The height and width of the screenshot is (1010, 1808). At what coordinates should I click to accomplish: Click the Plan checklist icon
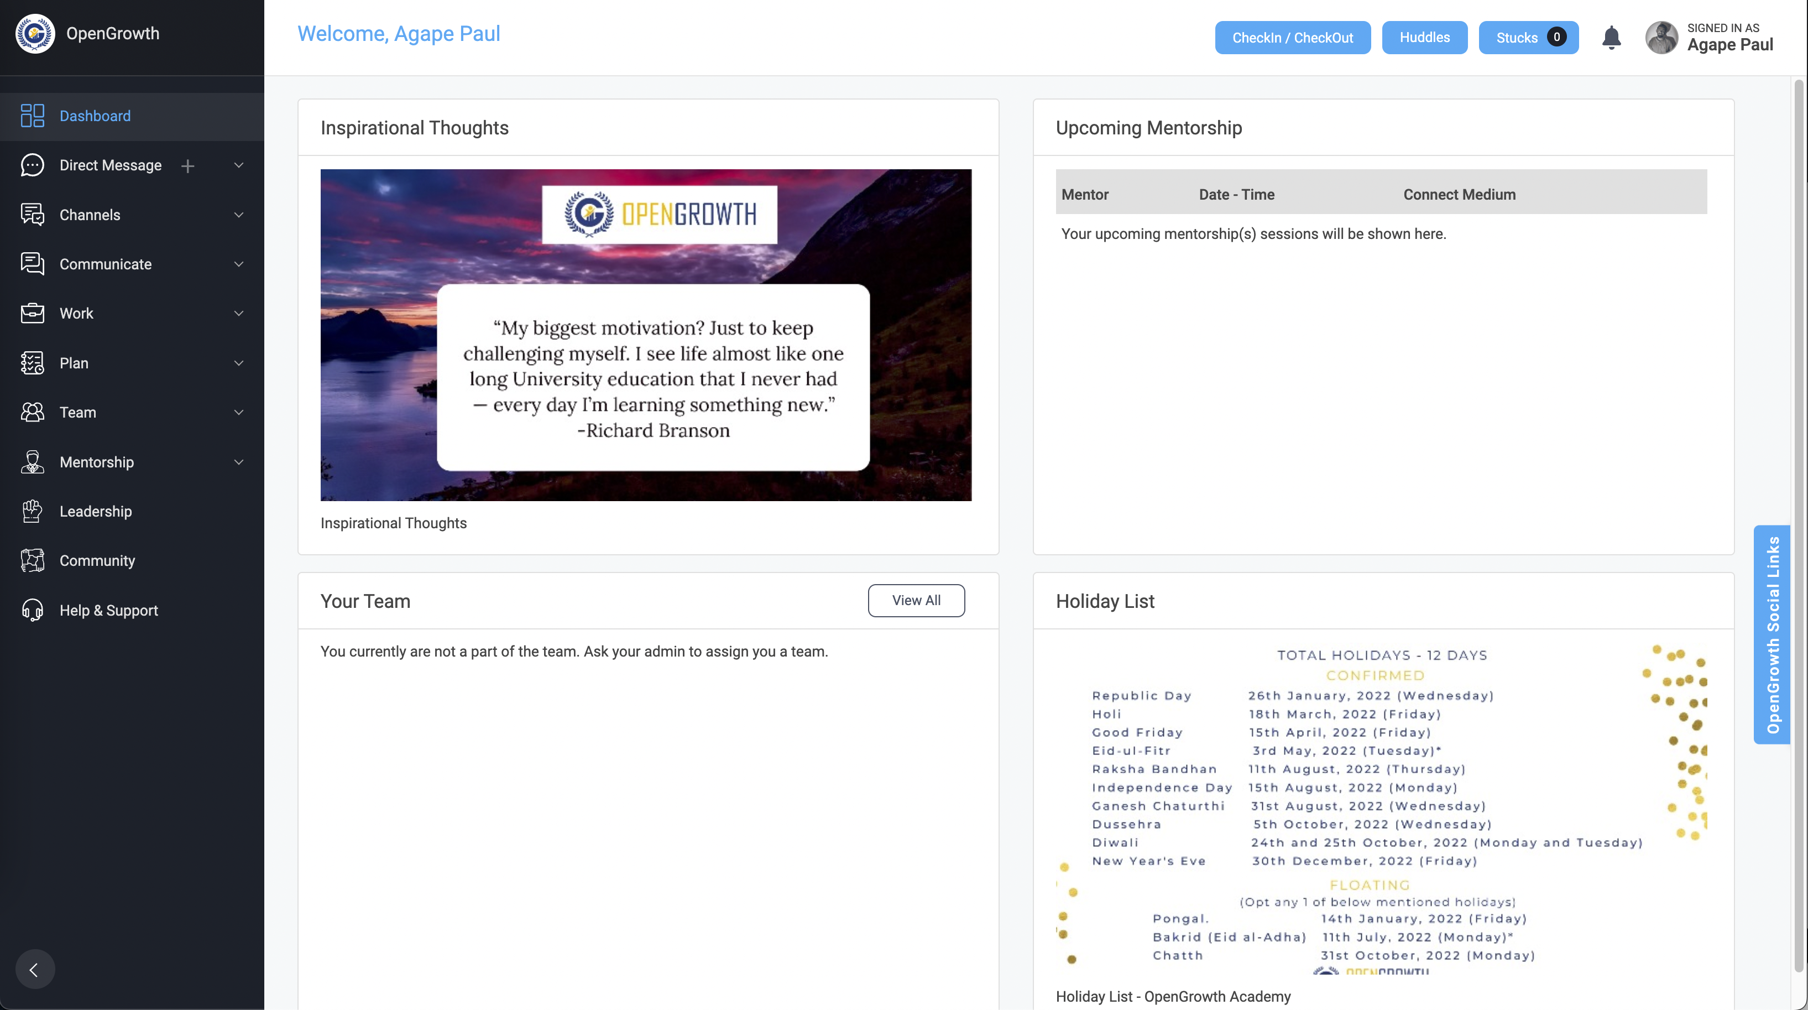(x=32, y=363)
